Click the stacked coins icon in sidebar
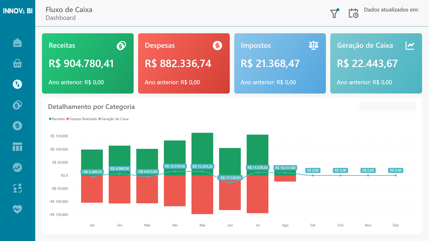Screen dimensions: 429x241 click(17, 105)
